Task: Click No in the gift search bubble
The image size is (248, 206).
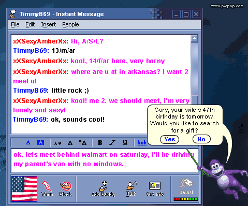Action: coord(201,139)
